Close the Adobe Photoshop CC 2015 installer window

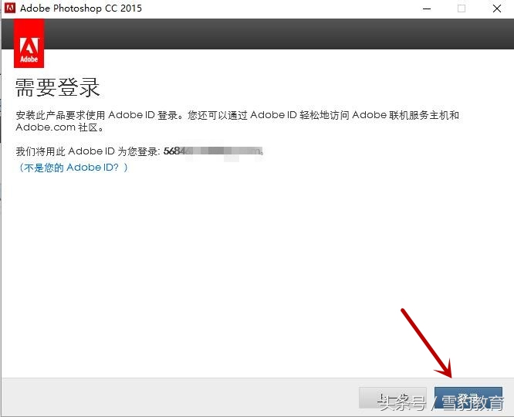[496, 8]
